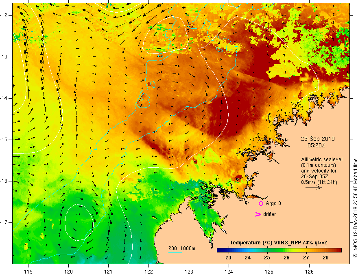Click the IMOS copyright timestamp text

click(x=355, y=208)
